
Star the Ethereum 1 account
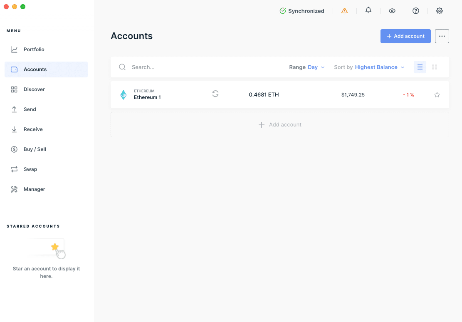(x=437, y=95)
